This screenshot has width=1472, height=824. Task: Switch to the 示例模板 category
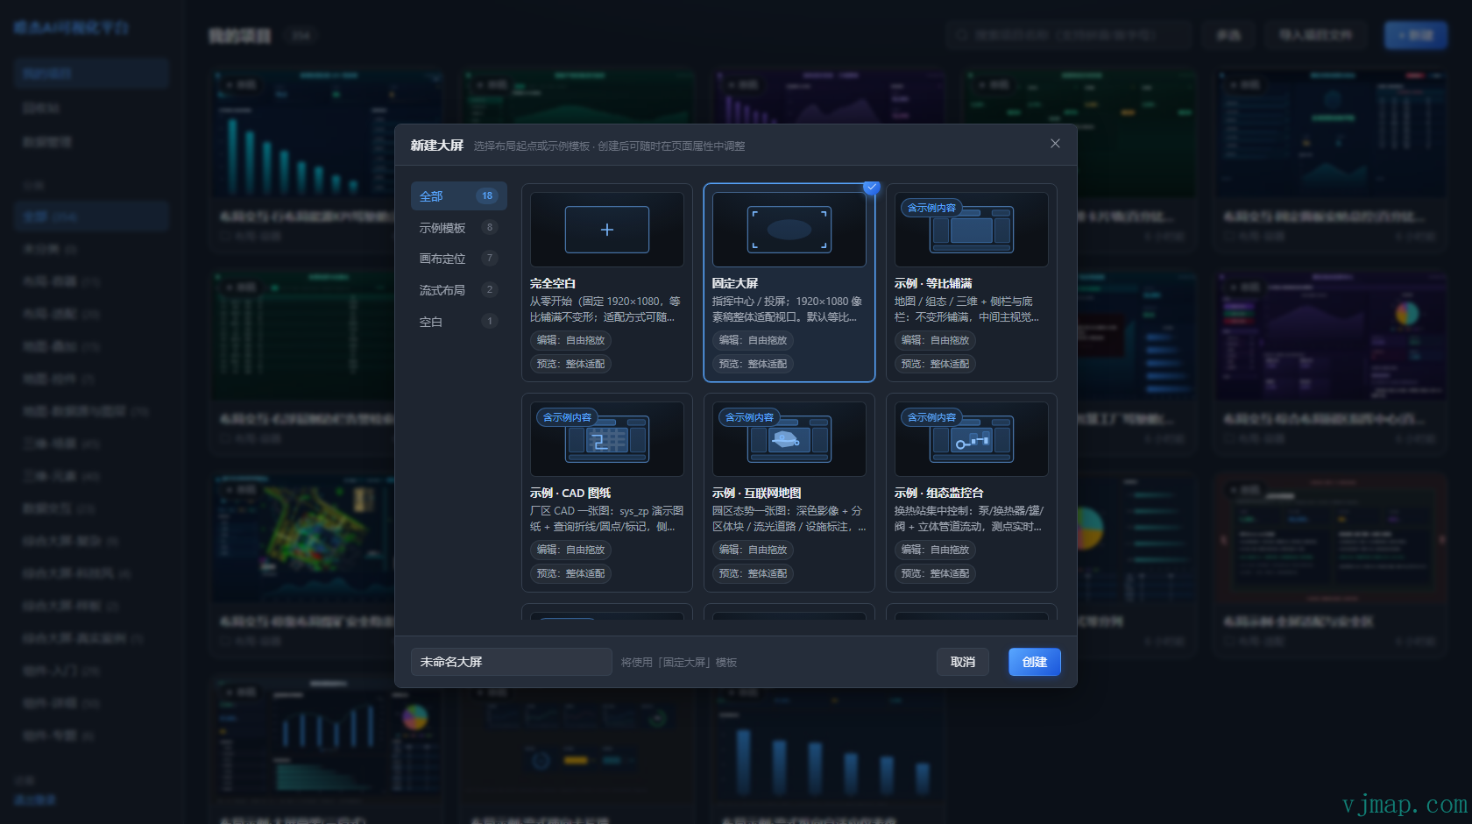(458, 228)
